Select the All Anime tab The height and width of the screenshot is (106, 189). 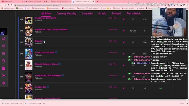coord(46,14)
